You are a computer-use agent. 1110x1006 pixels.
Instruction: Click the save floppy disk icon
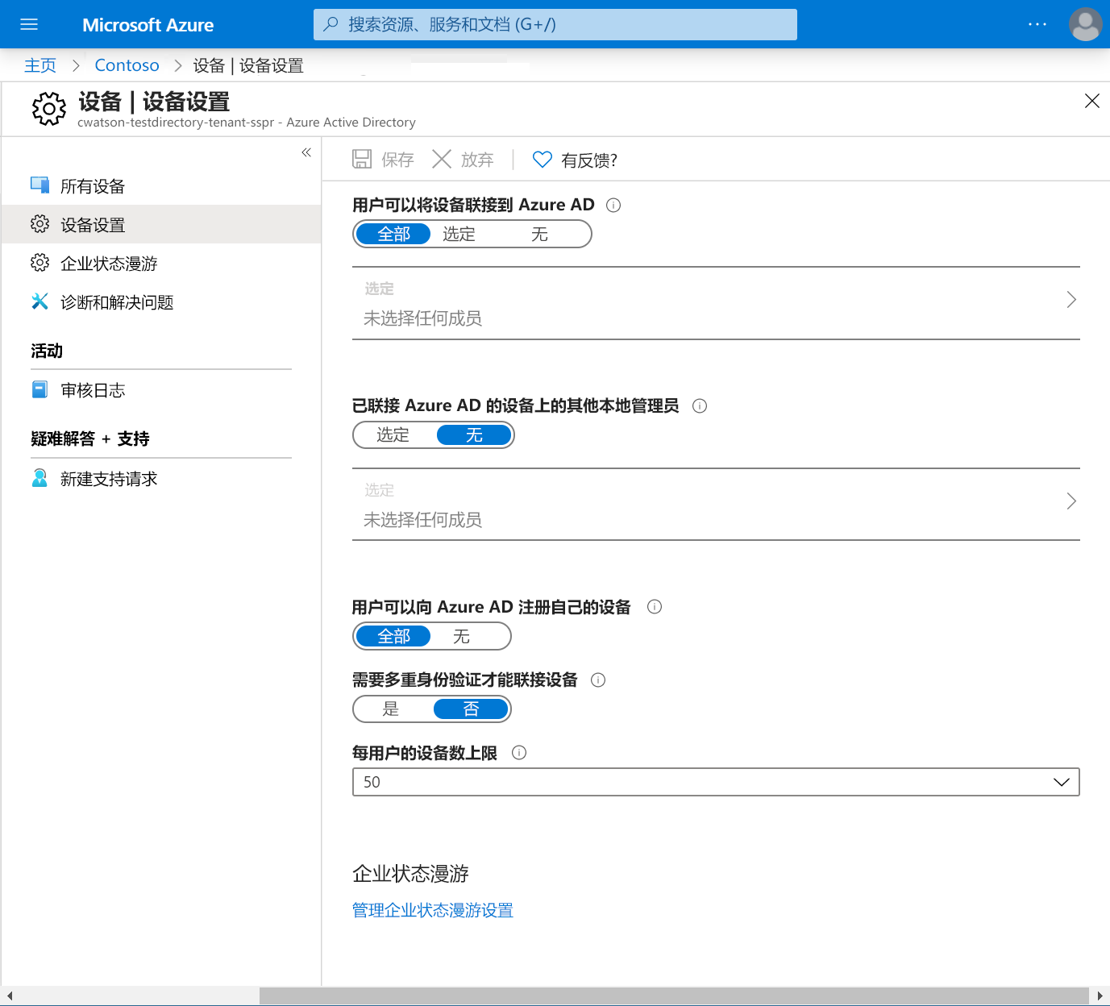[362, 159]
